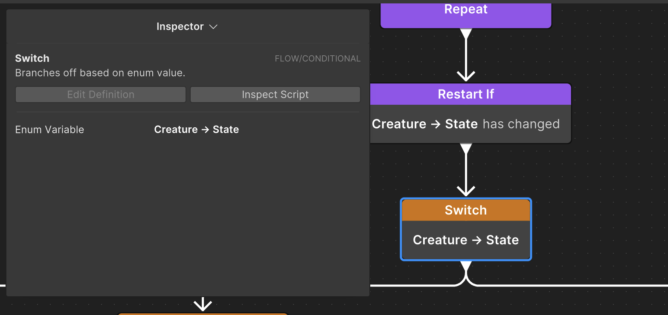Click Creature → State inside the Switch node
This screenshot has width=668, height=315.
click(466, 240)
